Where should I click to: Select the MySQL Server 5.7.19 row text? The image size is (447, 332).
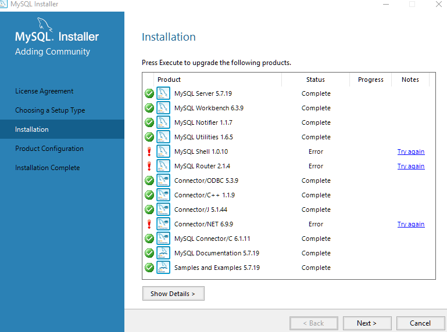[203, 93]
